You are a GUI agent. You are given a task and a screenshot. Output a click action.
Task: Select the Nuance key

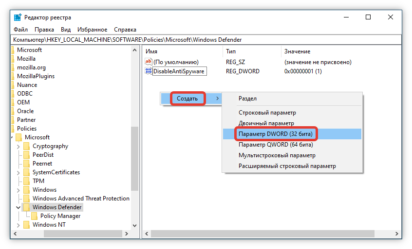coord(27,85)
